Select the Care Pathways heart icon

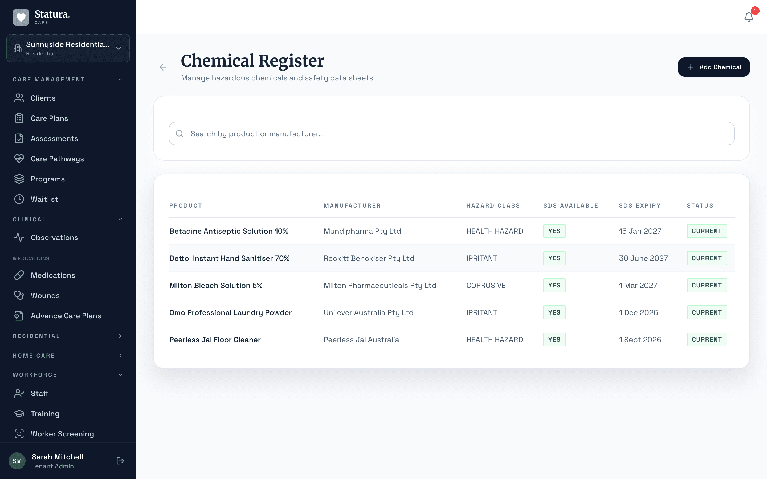19,159
